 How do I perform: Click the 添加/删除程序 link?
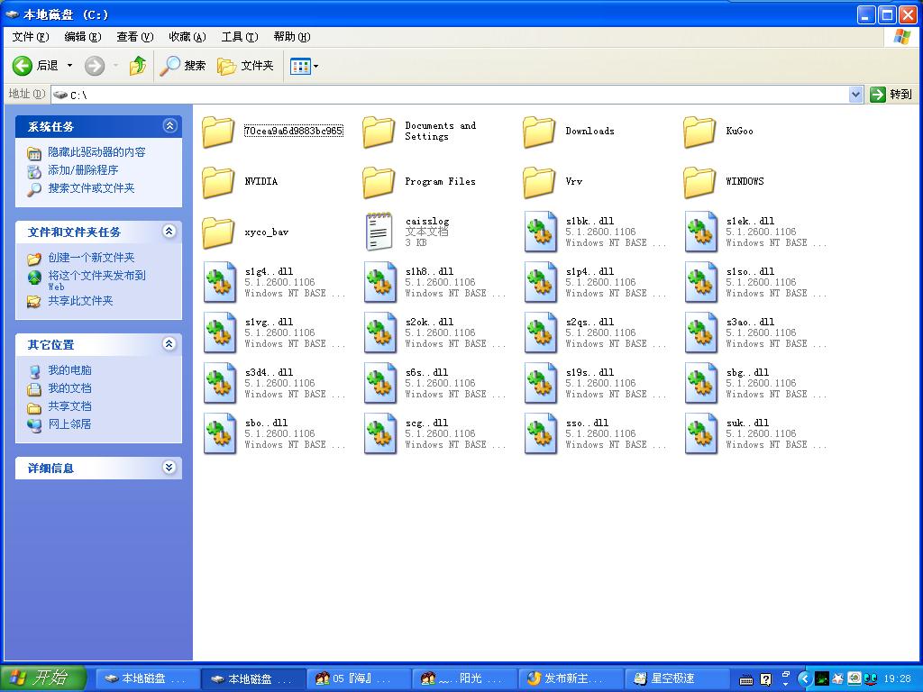[x=83, y=170]
